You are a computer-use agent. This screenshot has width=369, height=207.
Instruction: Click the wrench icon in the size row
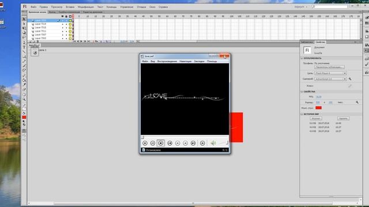click(x=357, y=102)
